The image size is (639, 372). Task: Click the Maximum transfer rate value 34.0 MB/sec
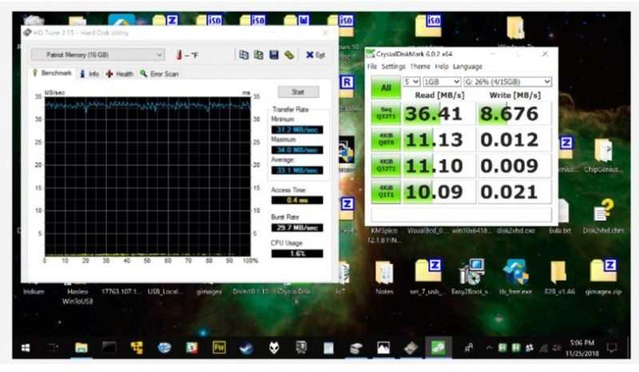297,150
